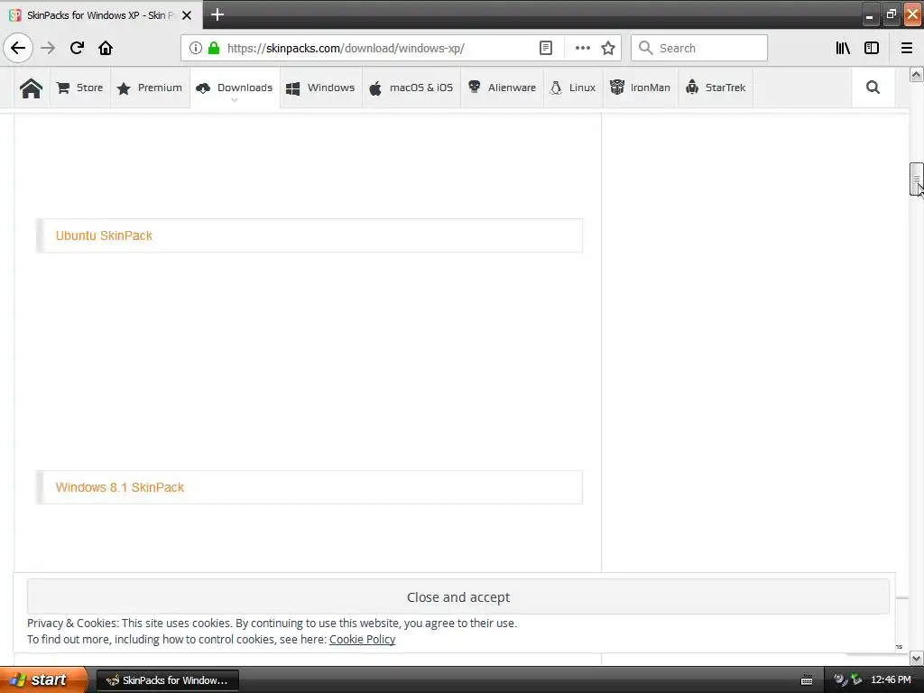Open the Linux menu item
Viewport: 924px width, 693px height.
click(x=573, y=88)
